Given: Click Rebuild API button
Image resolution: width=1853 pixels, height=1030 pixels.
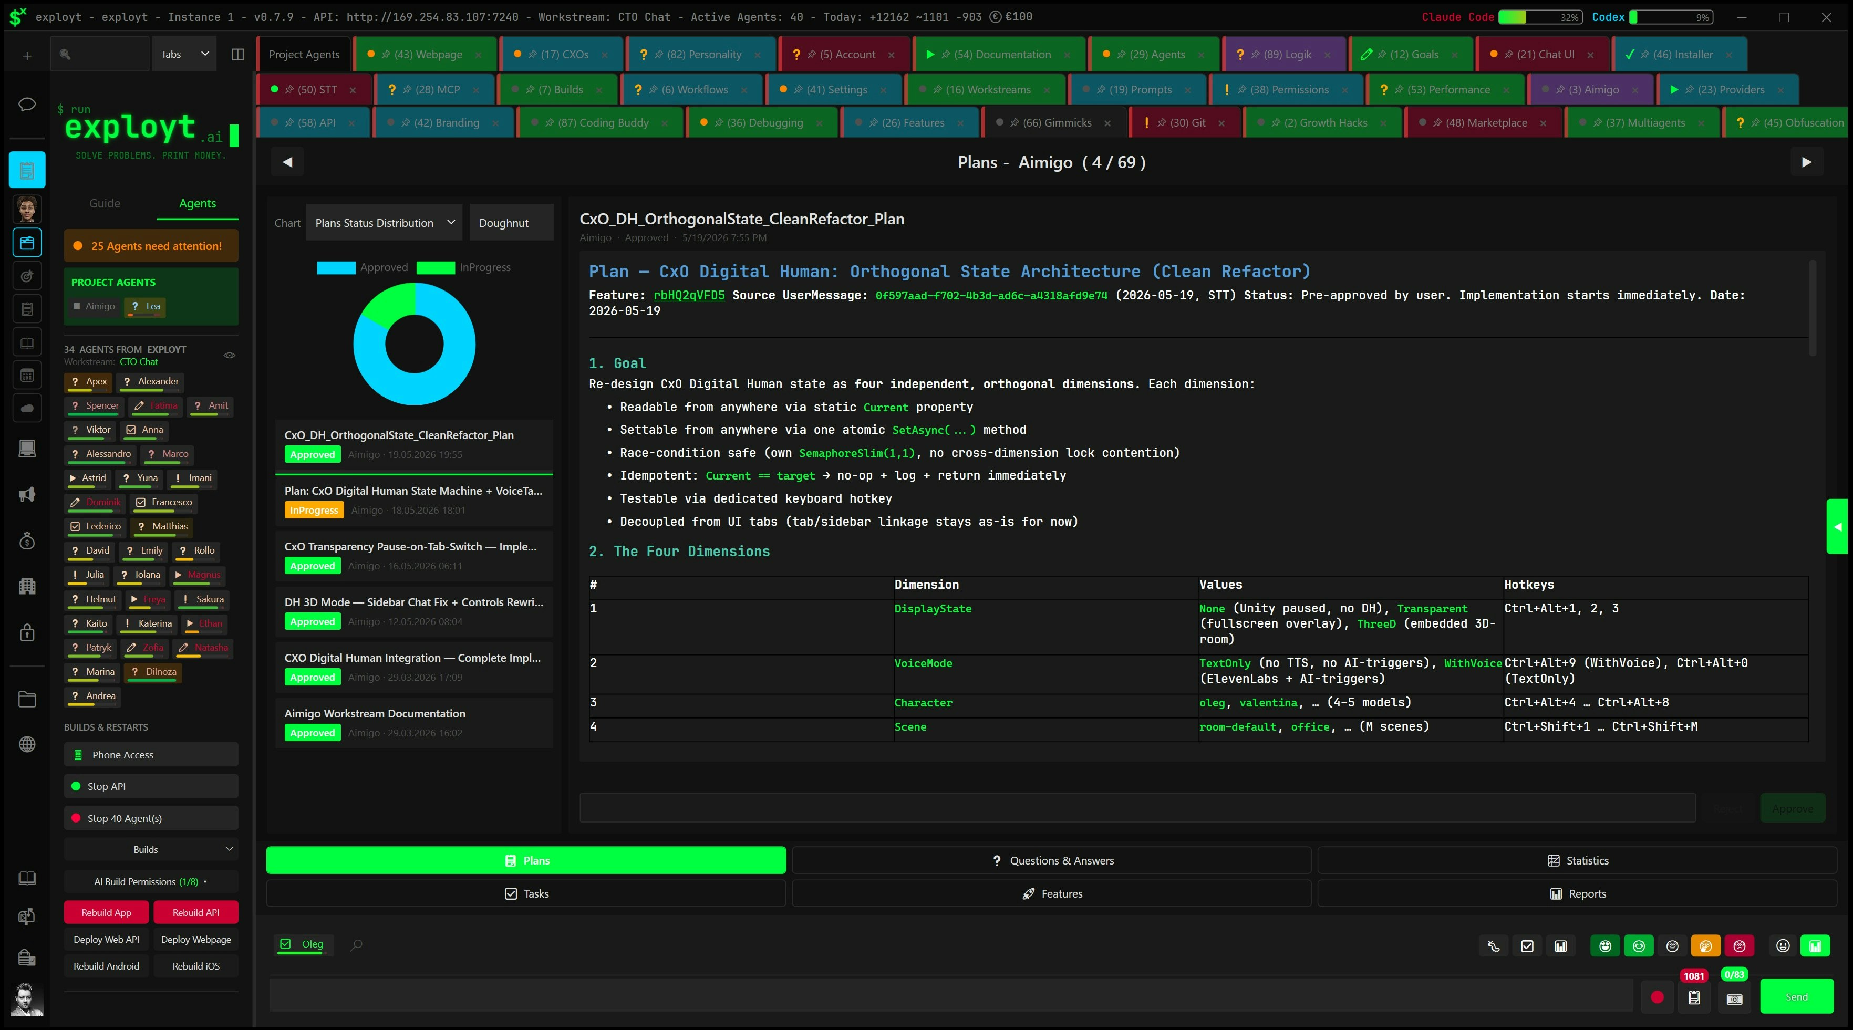Looking at the screenshot, I should tap(195, 912).
